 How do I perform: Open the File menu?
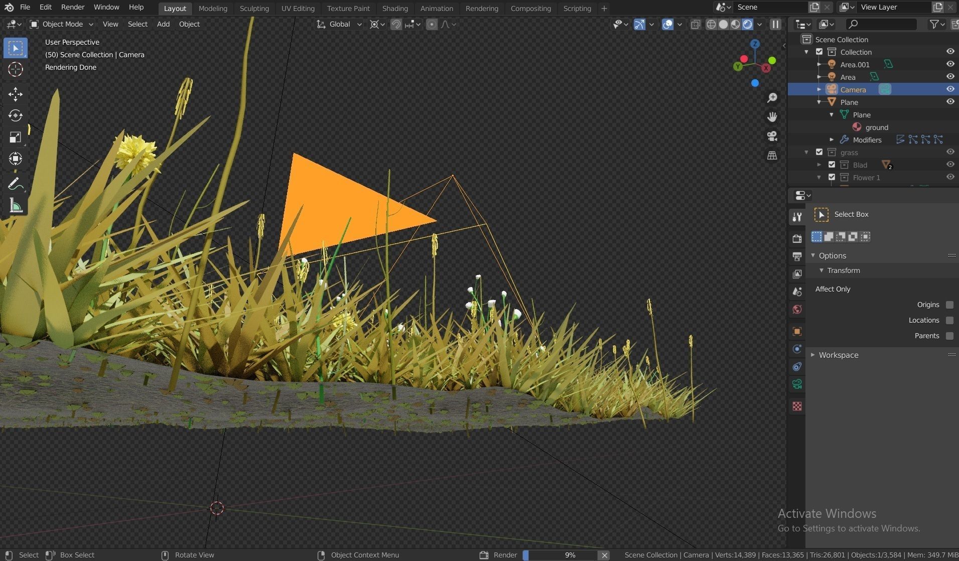pos(25,7)
